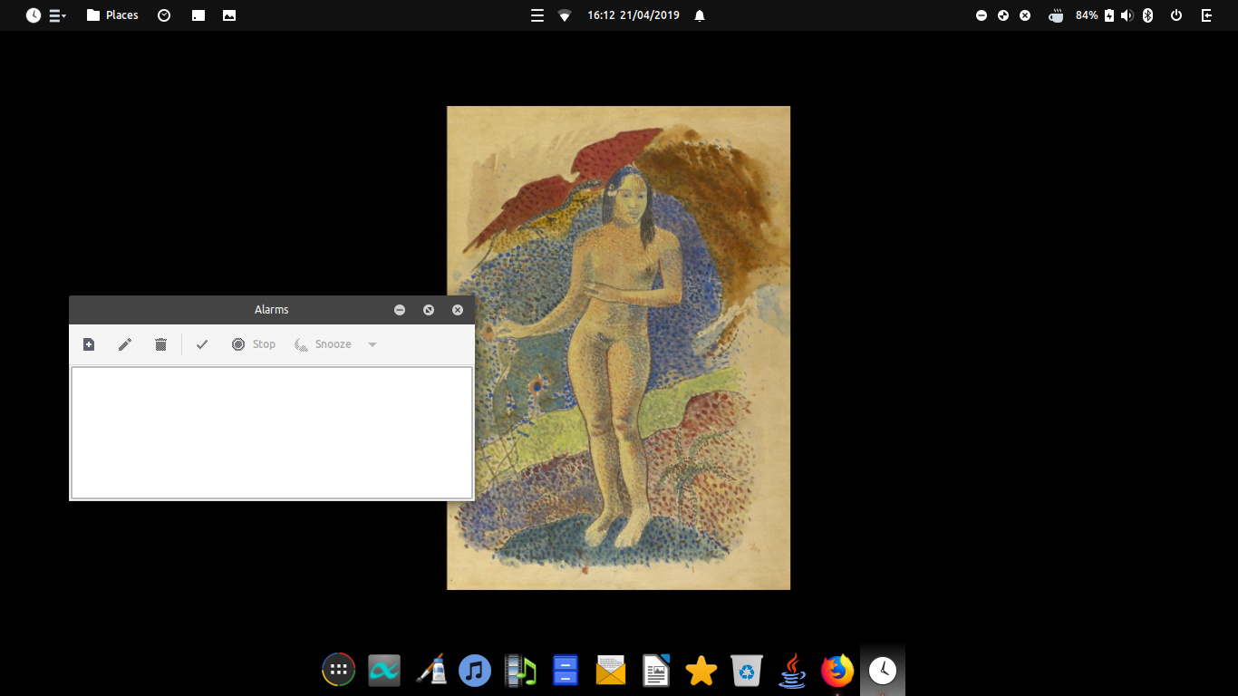Delete an alarm using the trash icon

(160, 344)
